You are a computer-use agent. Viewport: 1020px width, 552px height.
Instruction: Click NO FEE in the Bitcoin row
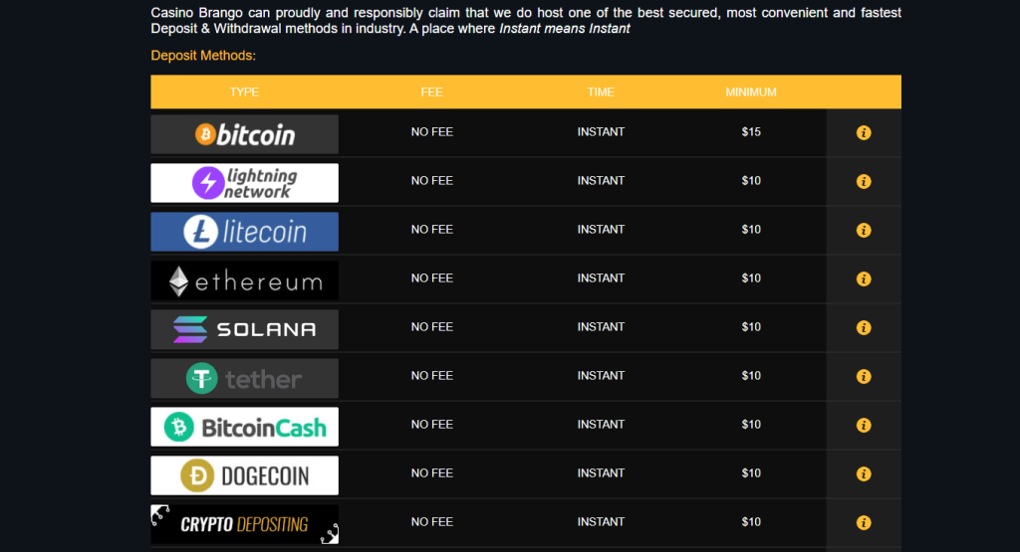432,132
